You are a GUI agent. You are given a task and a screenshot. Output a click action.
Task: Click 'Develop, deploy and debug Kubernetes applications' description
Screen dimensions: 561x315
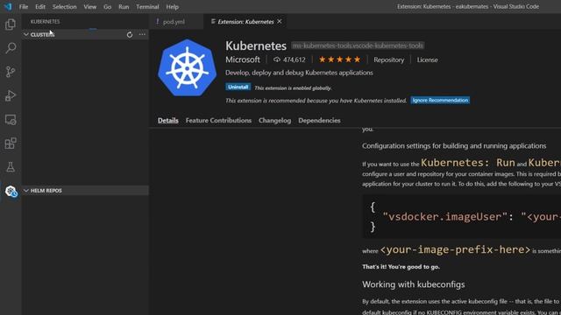pyautogui.click(x=299, y=73)
